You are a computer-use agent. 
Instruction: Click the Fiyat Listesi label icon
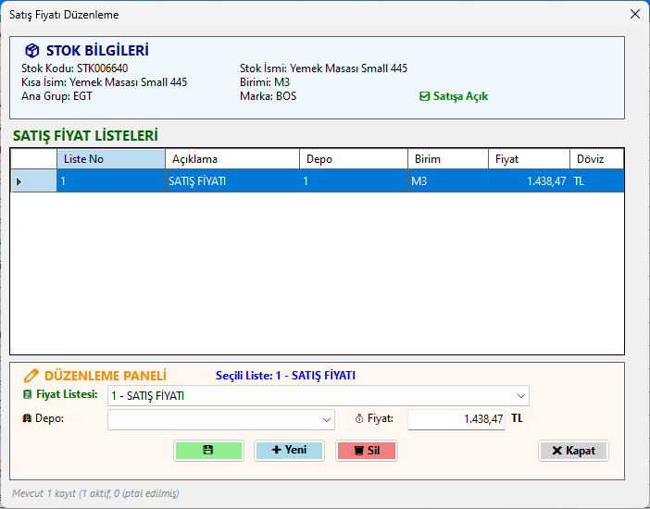click(27, 395)
